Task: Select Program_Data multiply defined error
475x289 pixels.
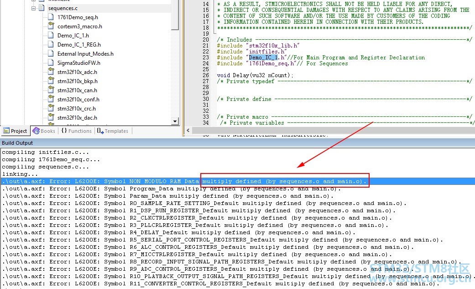Action: coord(172,189)
